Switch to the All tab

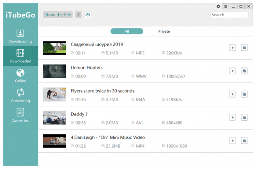pyautogui.click(x=127, y=31)
